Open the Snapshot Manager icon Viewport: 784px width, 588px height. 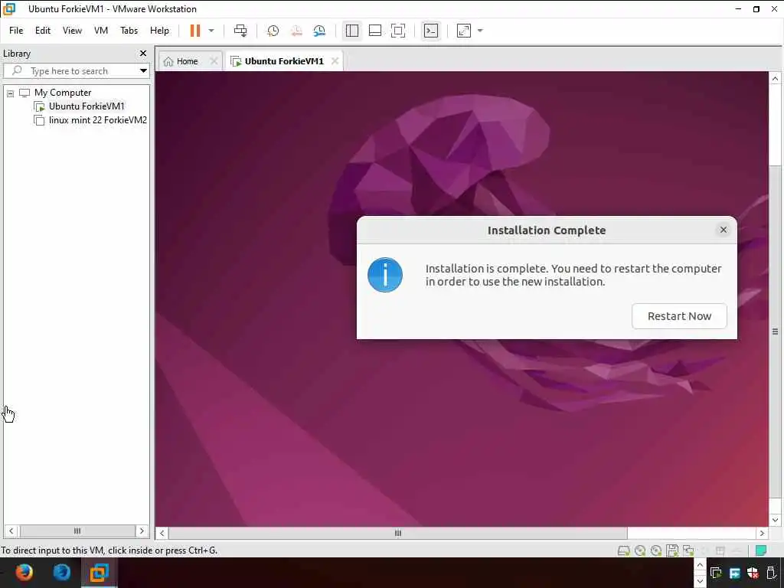tap(319, 31)
